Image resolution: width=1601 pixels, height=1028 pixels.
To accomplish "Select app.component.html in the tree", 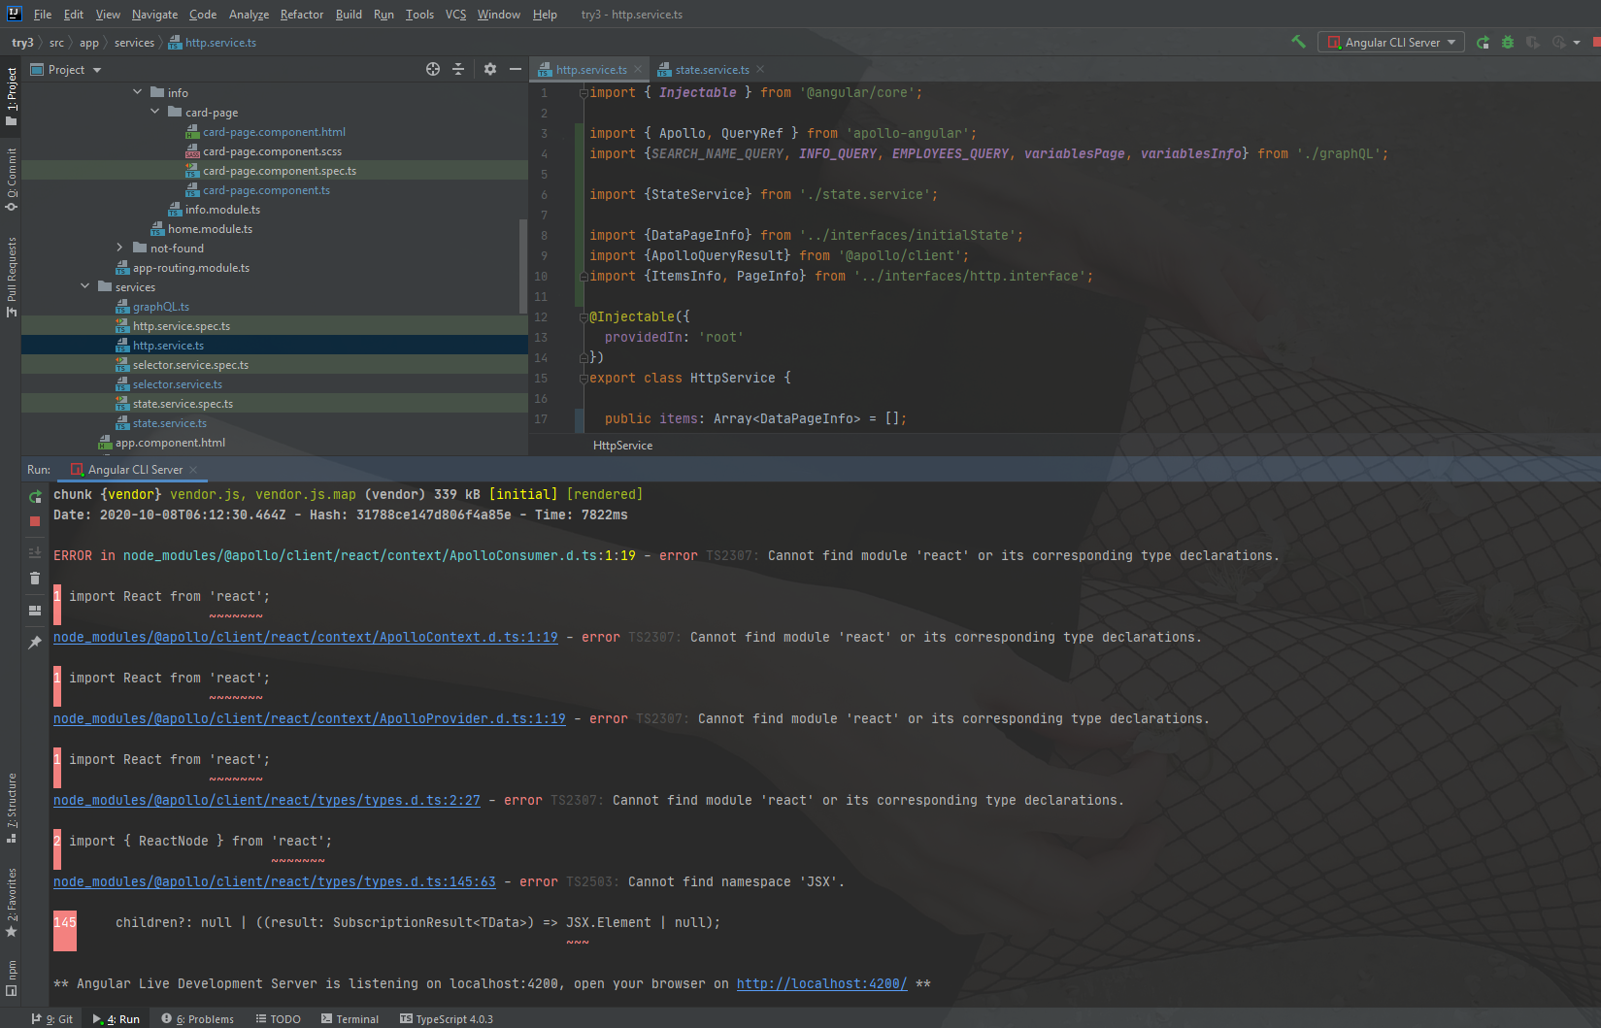I will (170, 443).
